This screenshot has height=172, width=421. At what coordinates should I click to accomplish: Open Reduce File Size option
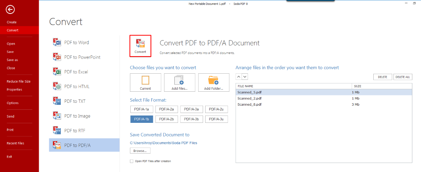coord(19,81)
